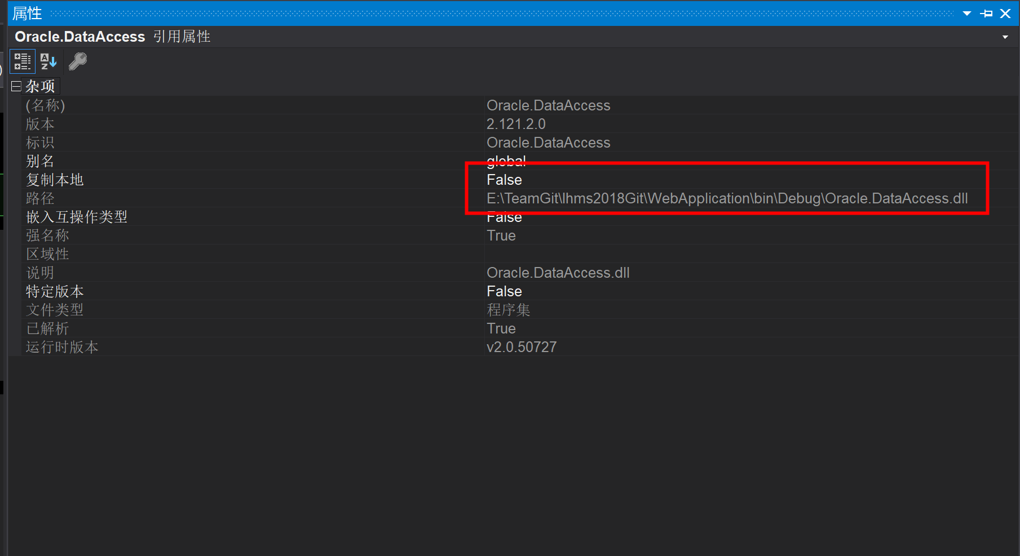Select the 复制本地 property label
The height and width of the screenshot is (556, 1020).
[x=55, y=180]
